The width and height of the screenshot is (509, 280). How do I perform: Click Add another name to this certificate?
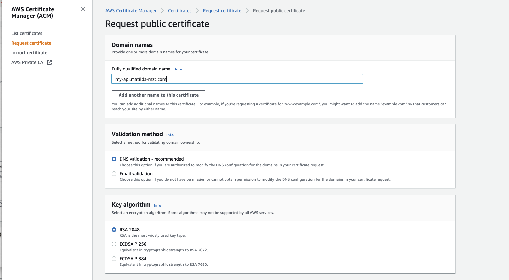pyautogui.click(x=158, y=95)
